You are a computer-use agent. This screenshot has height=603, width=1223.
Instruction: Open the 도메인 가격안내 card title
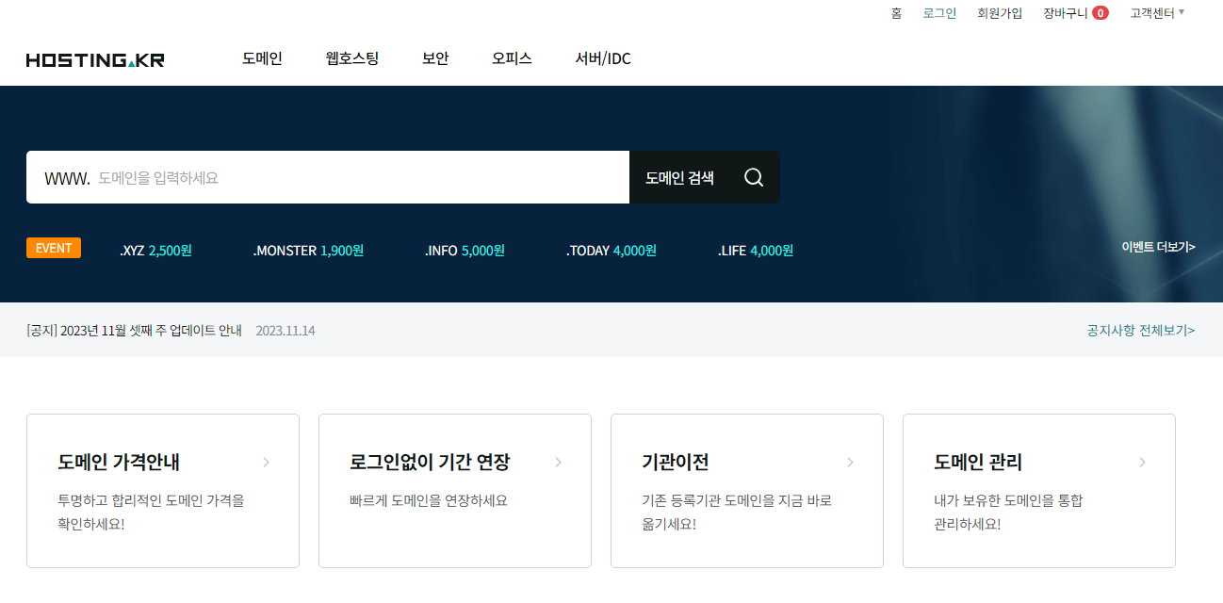tap(119, 463)
